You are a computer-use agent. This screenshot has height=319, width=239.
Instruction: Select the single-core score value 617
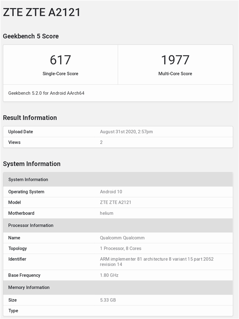point(61,60)
